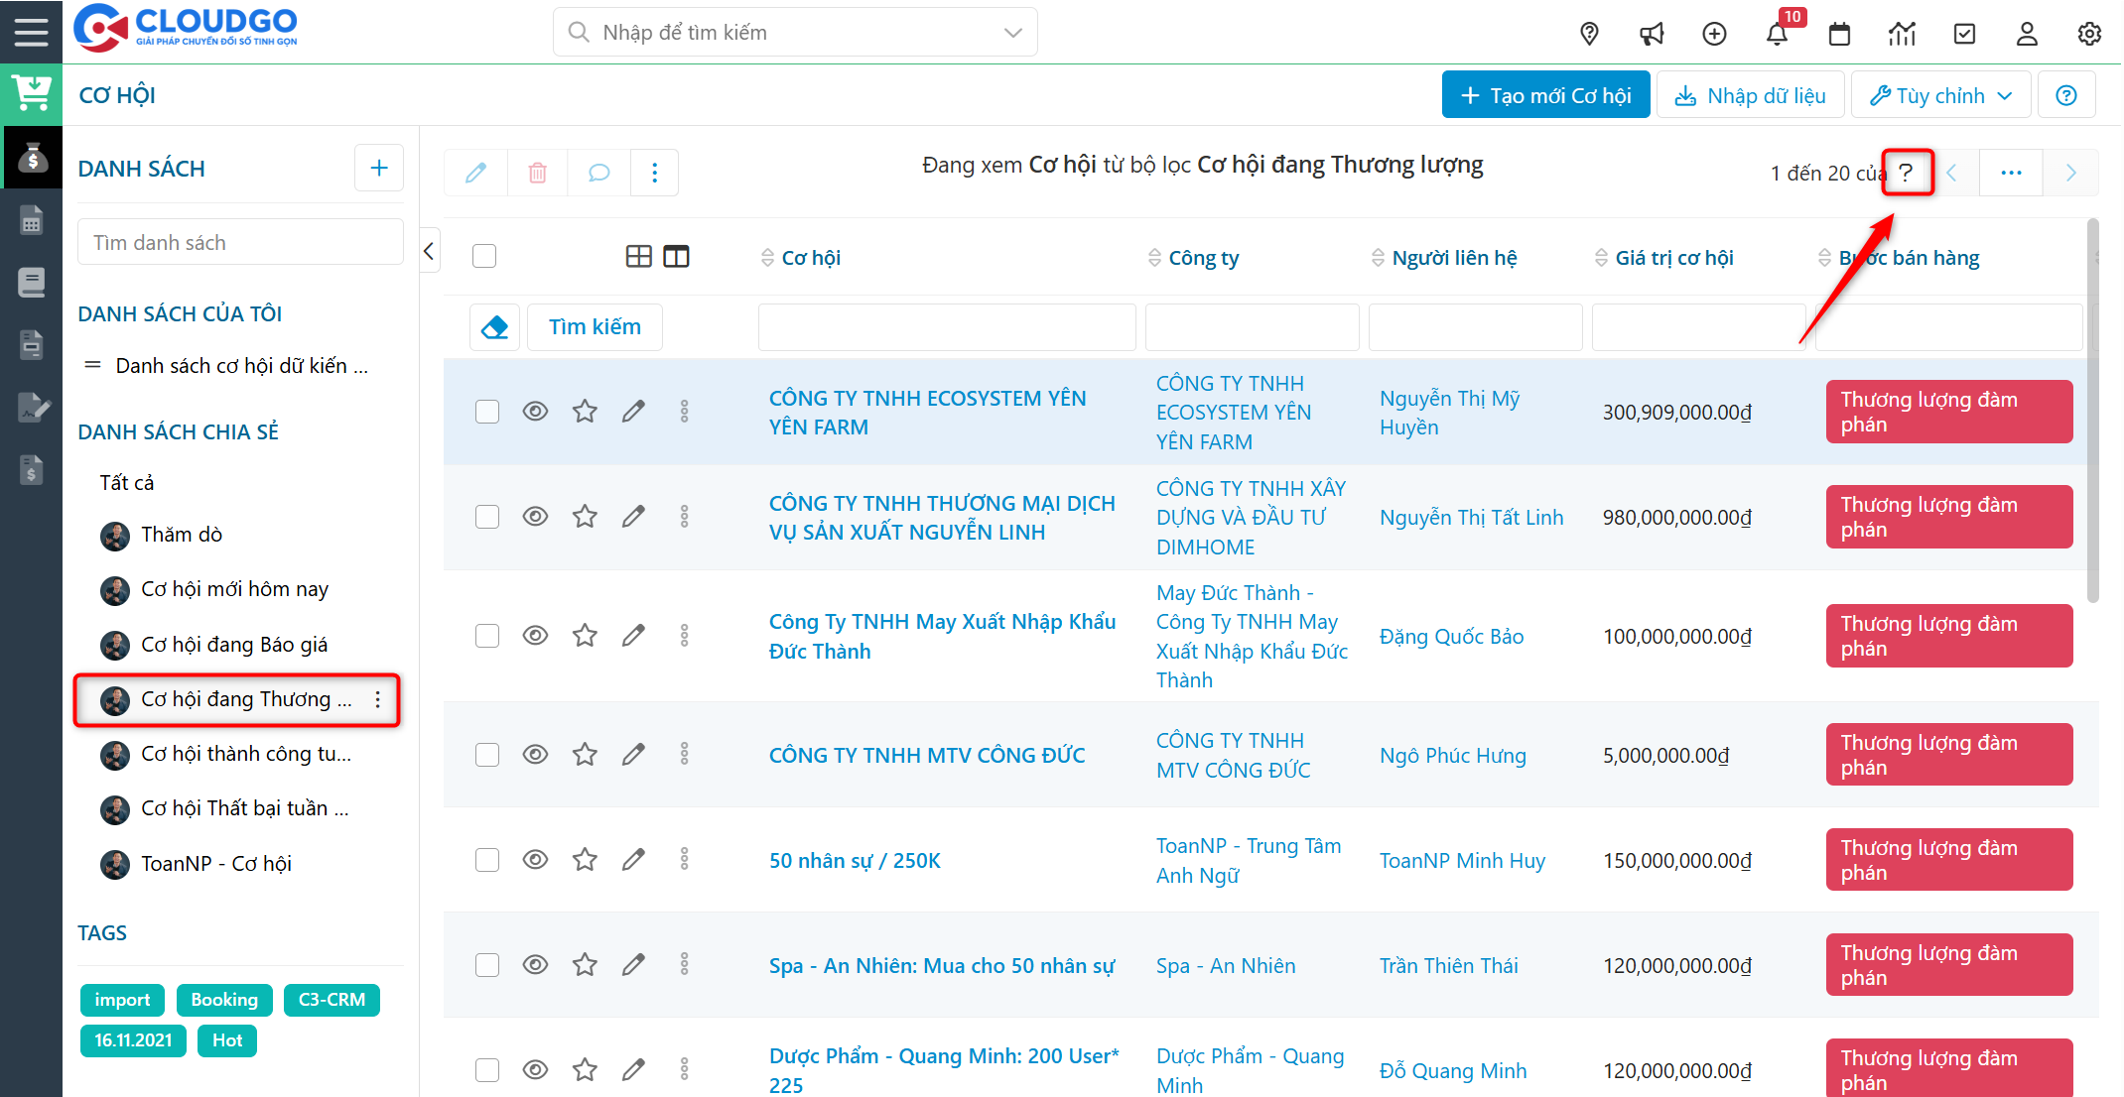2124x1097 pixels.
Task: Click the eraser clear-filter icon
Action: pos(494,326)
